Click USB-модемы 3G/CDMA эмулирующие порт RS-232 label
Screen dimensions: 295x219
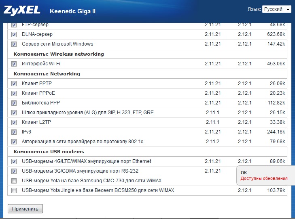[x=80, y=171]
